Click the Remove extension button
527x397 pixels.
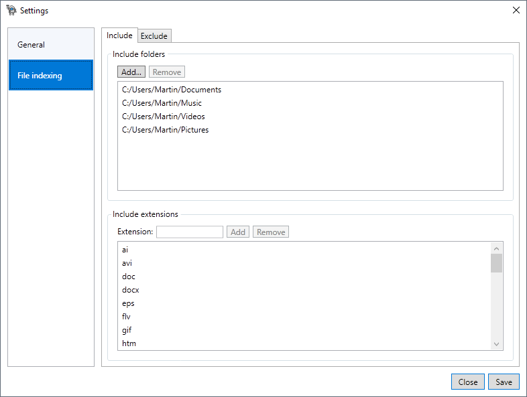pos(271,232)
